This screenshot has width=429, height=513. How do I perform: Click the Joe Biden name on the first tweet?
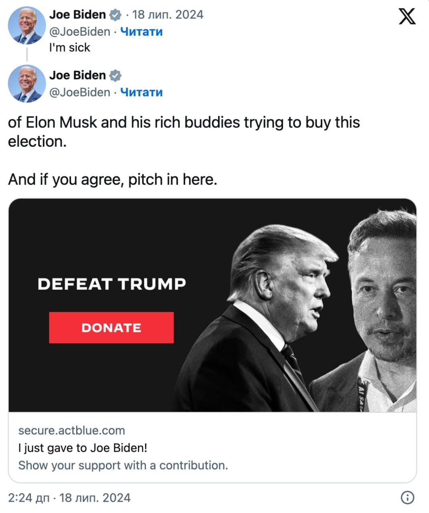[x=77, y=15]
